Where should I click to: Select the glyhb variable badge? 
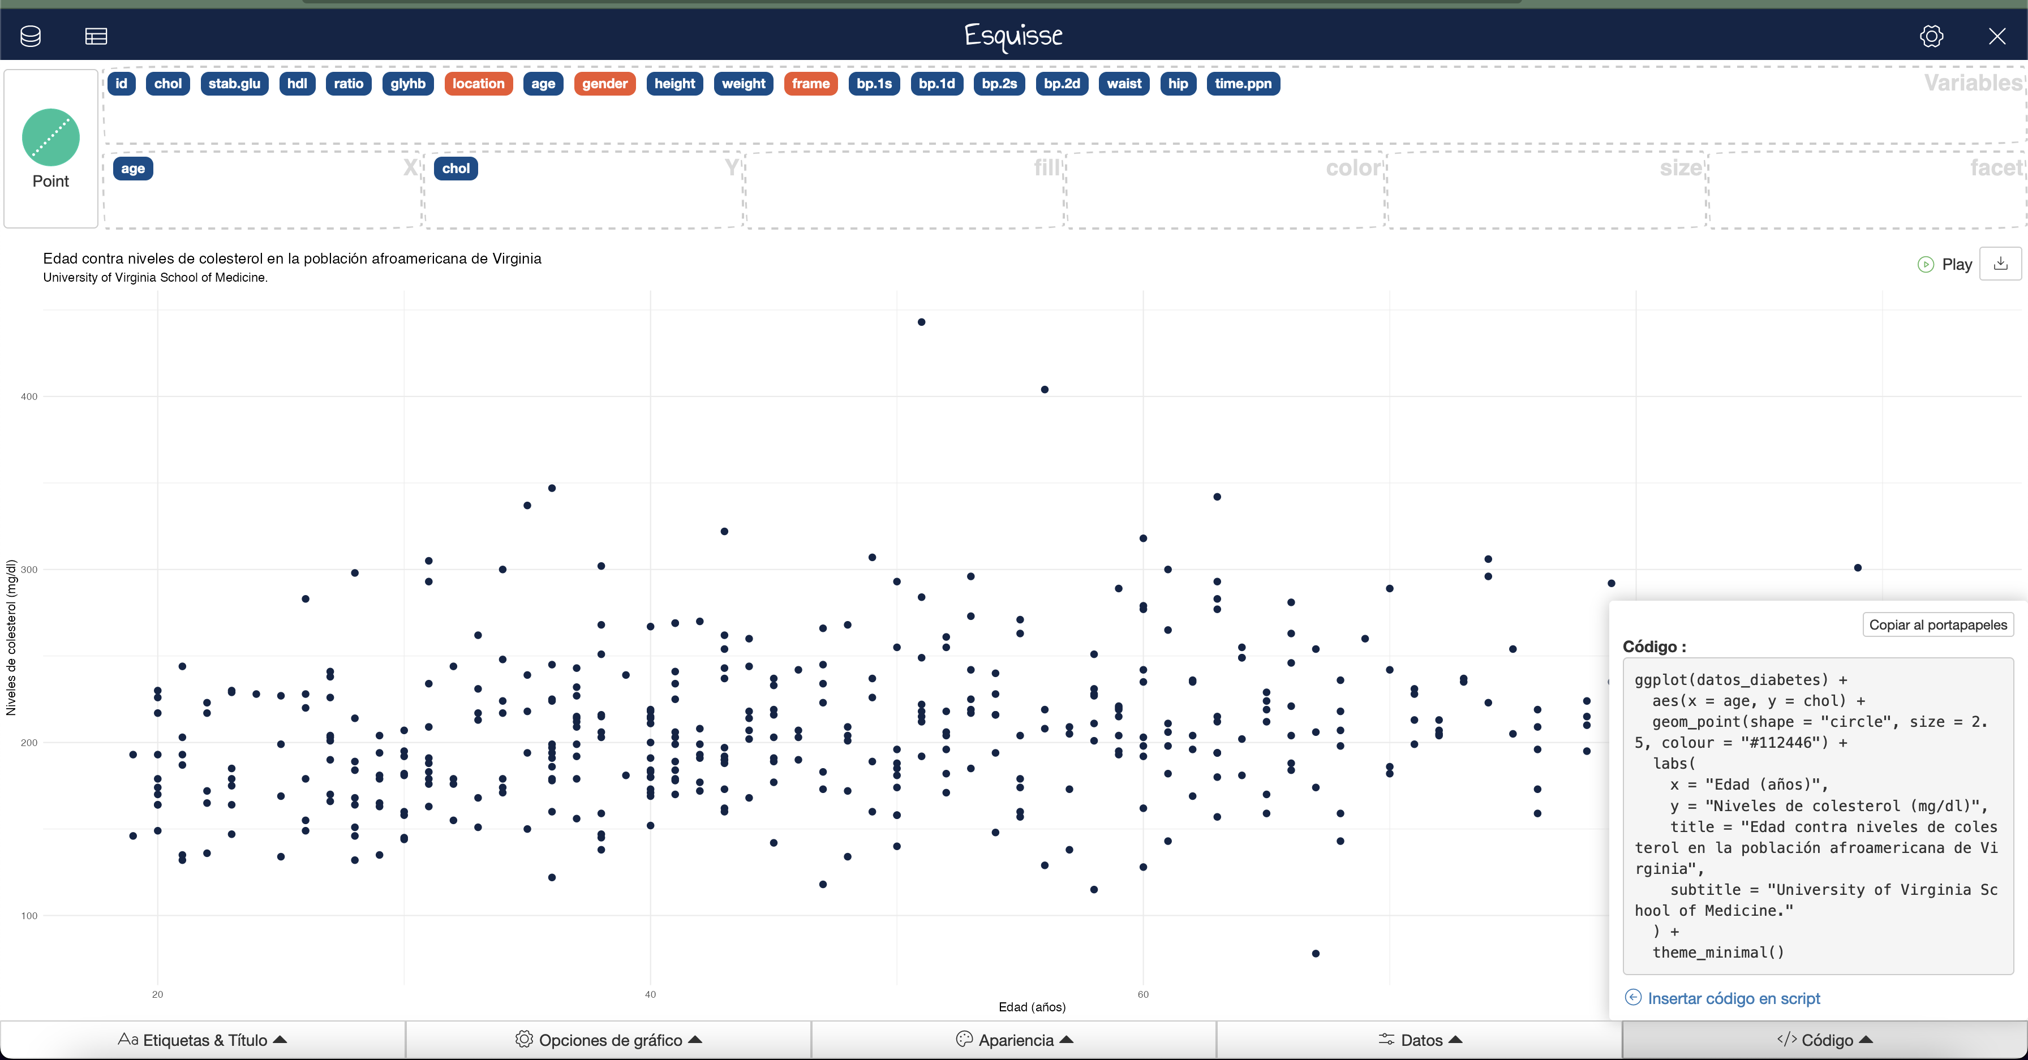[x=408, y=83]
